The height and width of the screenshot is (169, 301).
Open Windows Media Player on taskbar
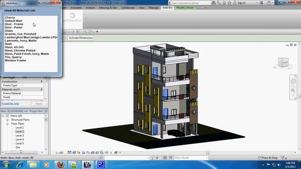pos(47,165)
